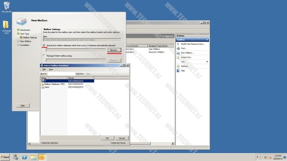Open Server Manager from the taskbar
287x161 pixels.
[16, 157]
